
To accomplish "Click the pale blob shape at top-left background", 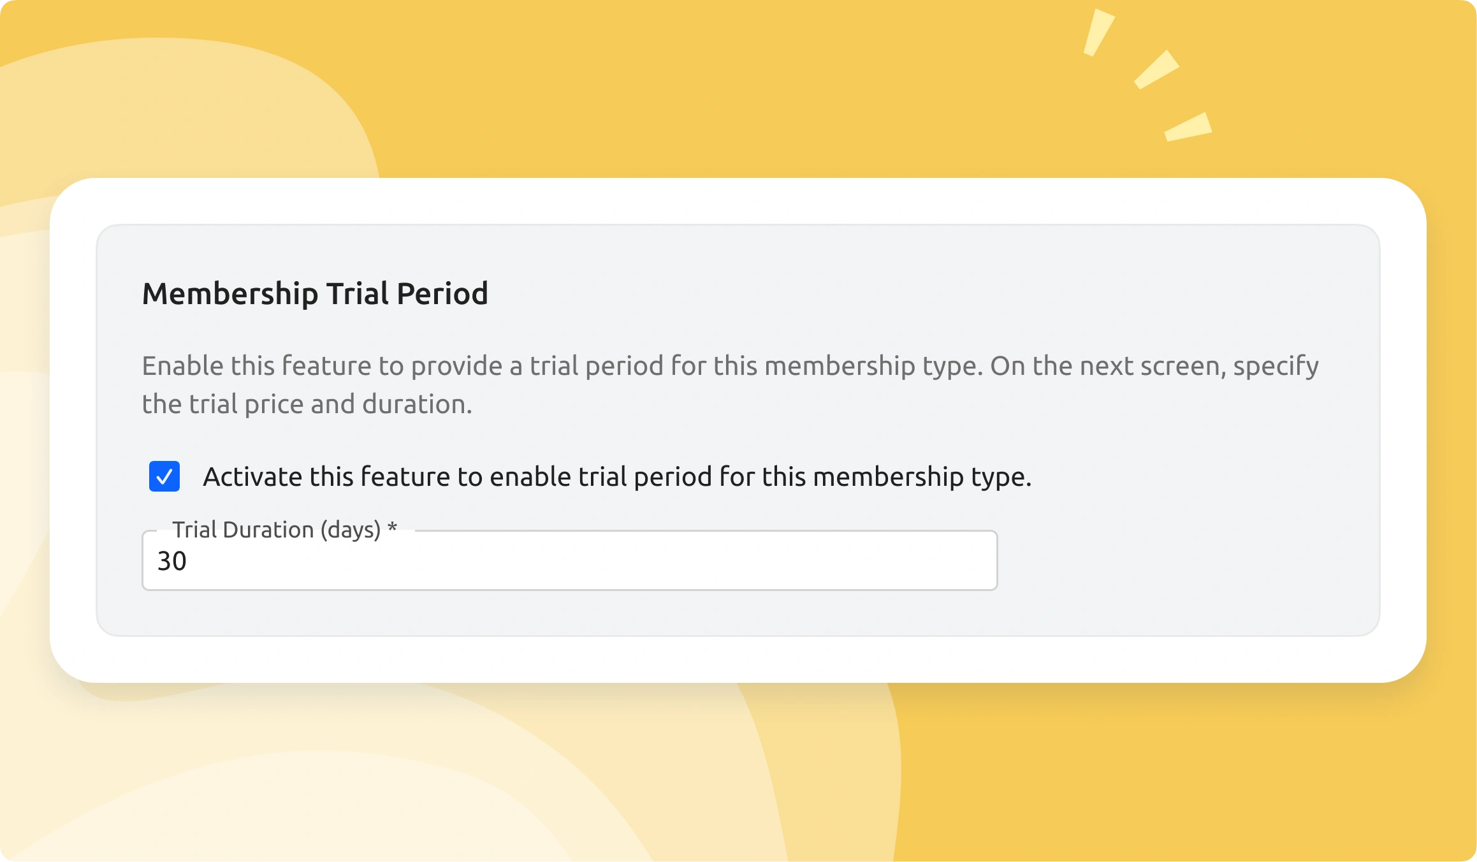I will (x=191, y=108).
